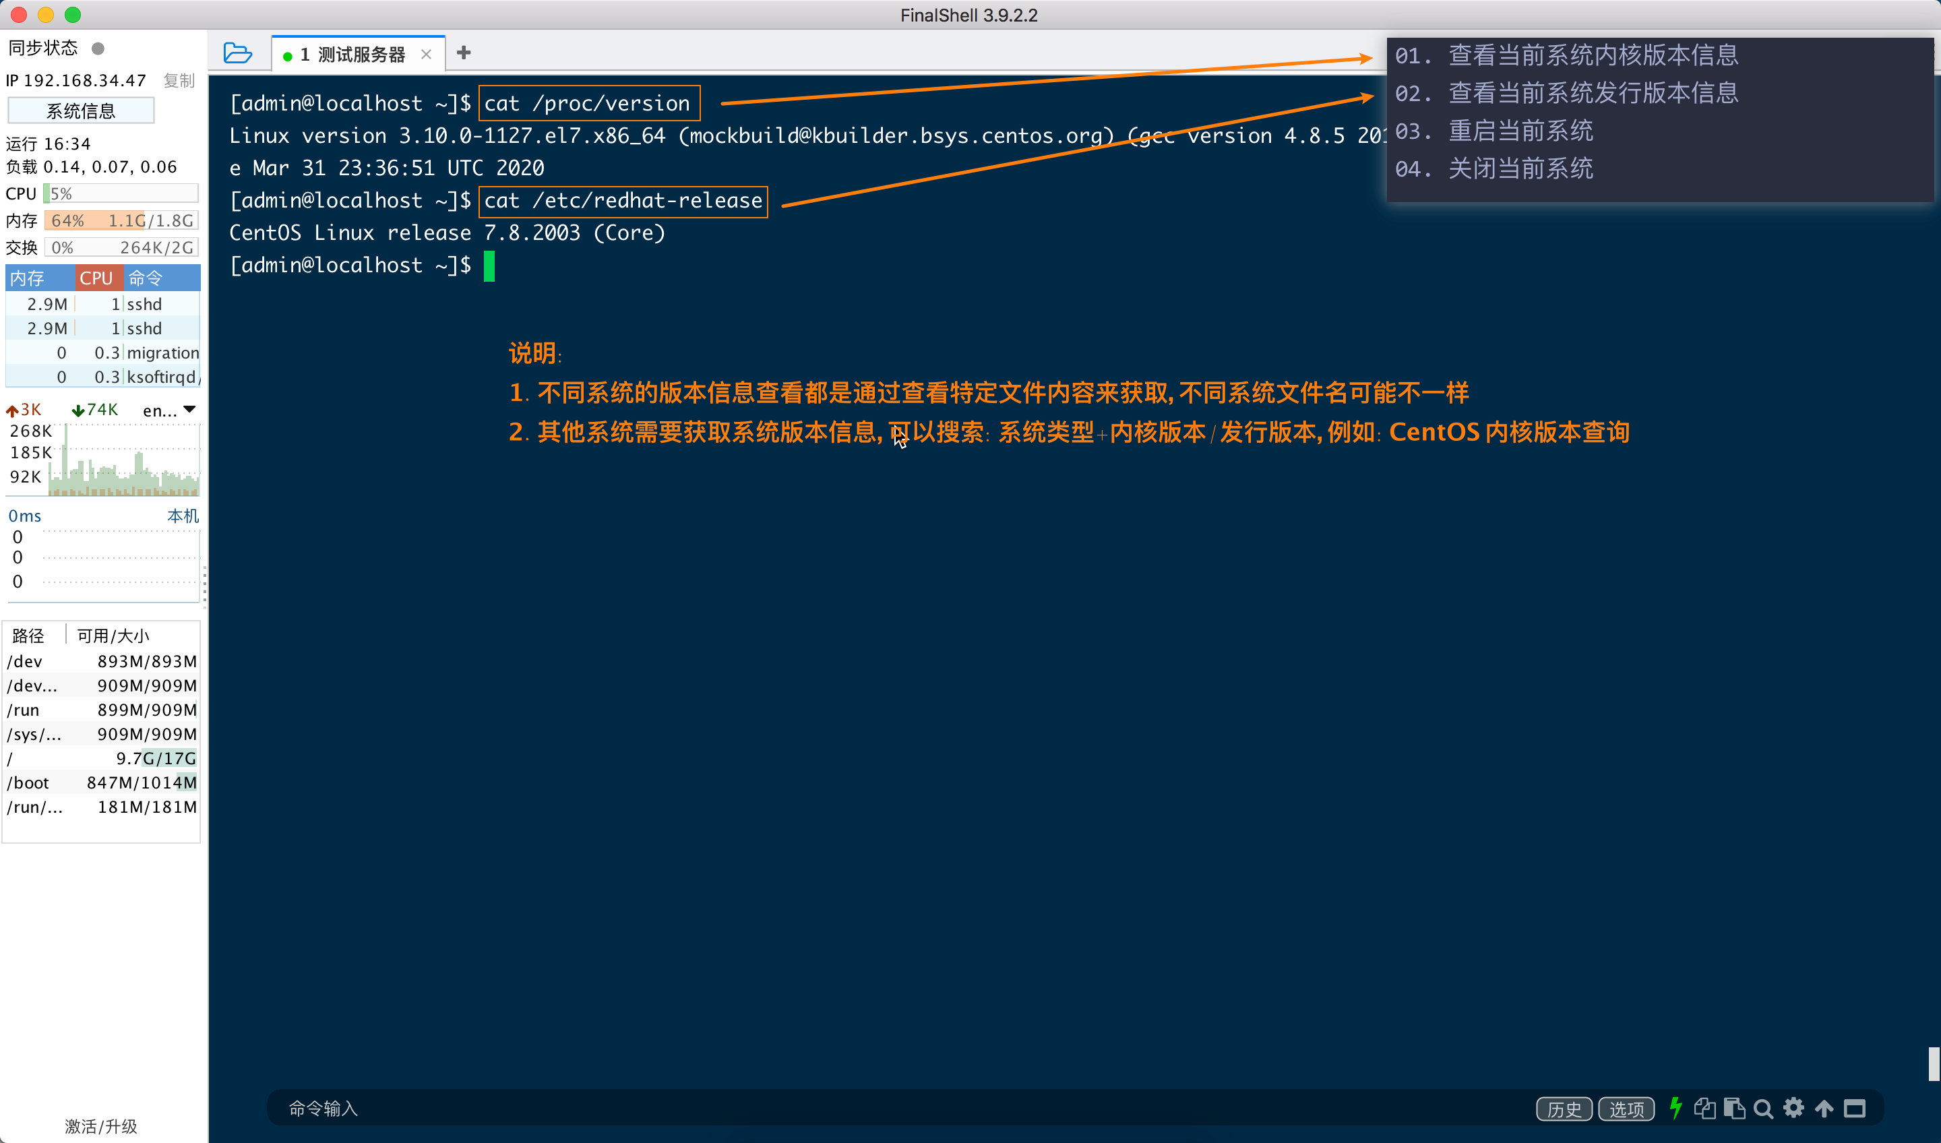This screenshot has height=1143, width=1941.
Task: Open the connection manager folder icon
Action: tap(237, 53)
